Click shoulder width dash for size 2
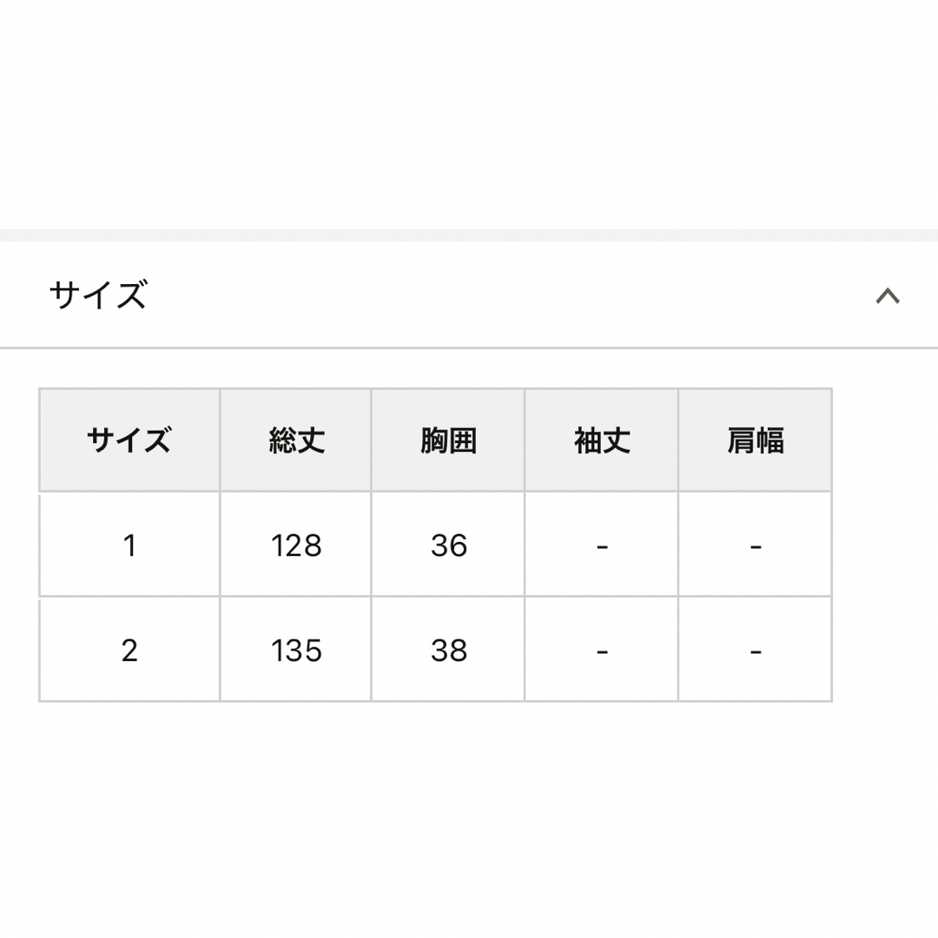 pyautogui.click(x=755, y=650)
